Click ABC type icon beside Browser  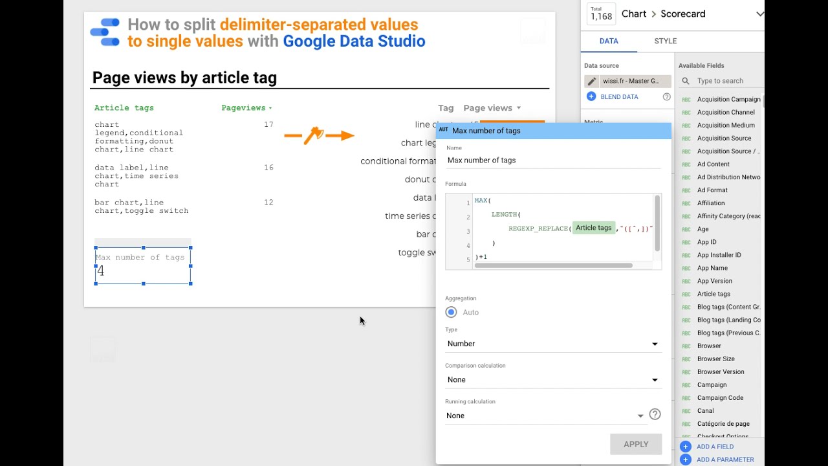coord(686,346)
